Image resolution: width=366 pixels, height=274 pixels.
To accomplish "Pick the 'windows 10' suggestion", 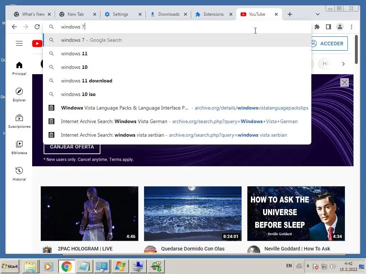I will click(x=177, y=67).
